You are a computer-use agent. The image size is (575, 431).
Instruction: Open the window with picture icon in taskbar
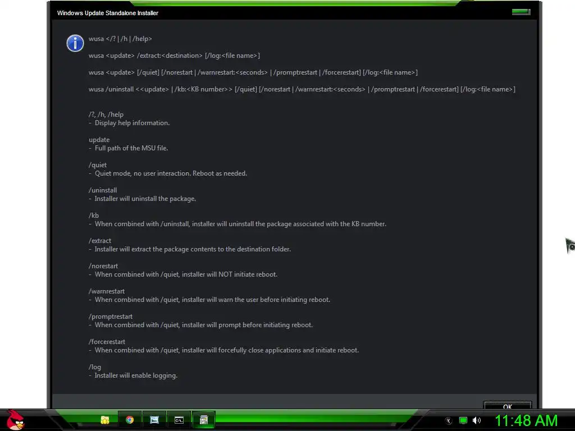[154, 420]
